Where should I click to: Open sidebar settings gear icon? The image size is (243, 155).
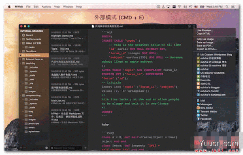(x=47, y=148)
